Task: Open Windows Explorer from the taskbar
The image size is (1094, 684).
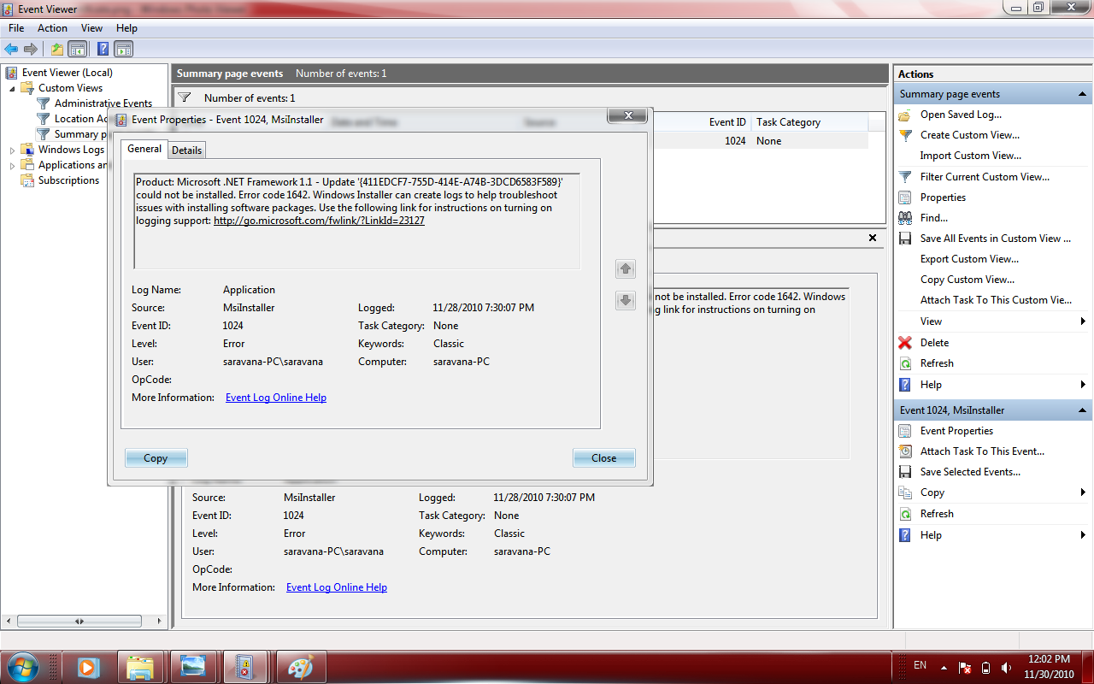Action: [x=140, y=666]
